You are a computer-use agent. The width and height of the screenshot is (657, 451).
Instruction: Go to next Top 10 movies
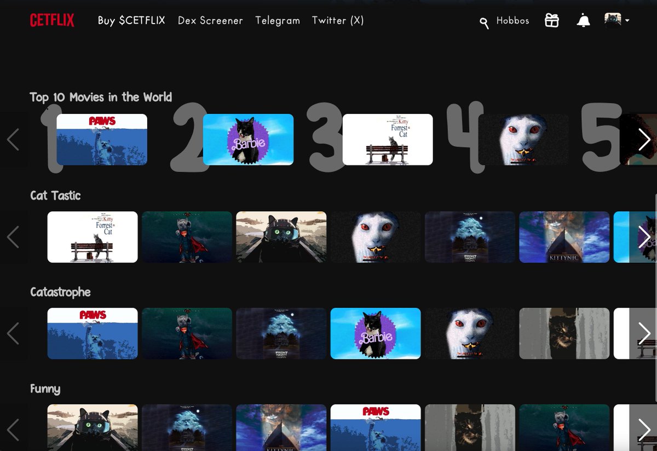pos(644,140)
